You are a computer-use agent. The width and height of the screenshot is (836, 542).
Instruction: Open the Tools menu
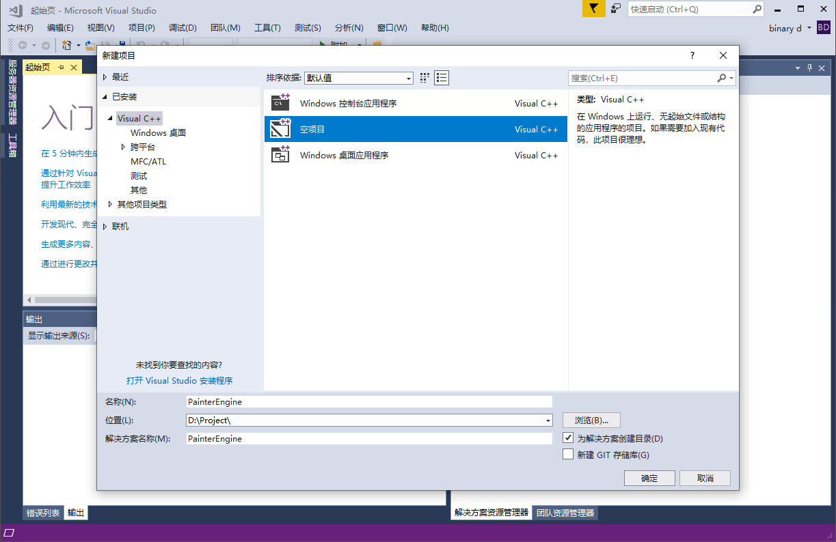[x=267, y=28]
